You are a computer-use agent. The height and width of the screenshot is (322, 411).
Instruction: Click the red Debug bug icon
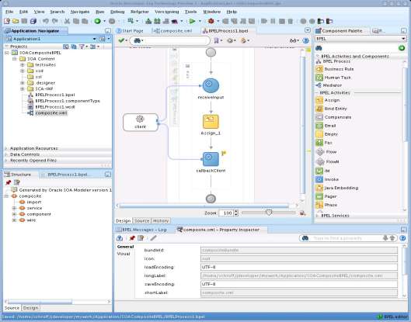point(211,21)
